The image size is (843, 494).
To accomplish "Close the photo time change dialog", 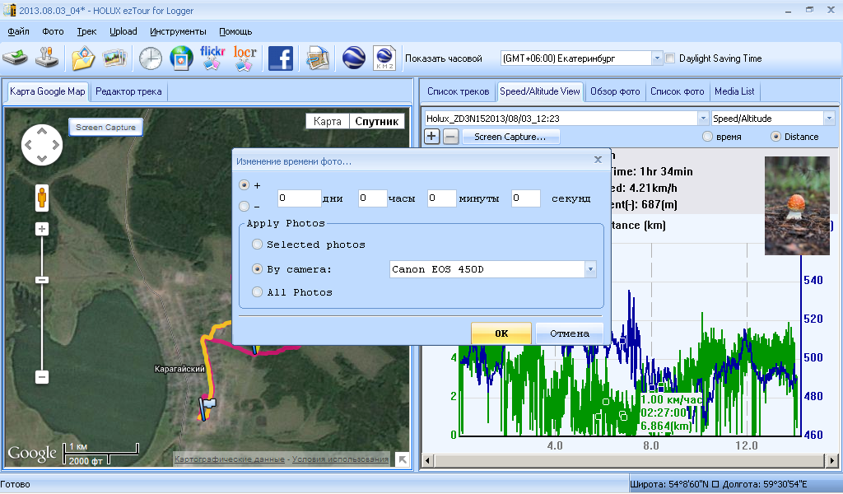I will (x=598, y=160).
